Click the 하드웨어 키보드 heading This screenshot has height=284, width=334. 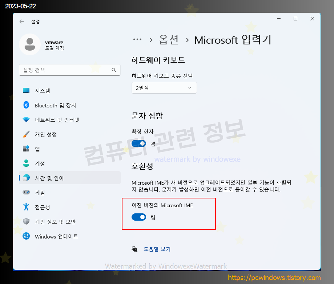tap(158, 60)
